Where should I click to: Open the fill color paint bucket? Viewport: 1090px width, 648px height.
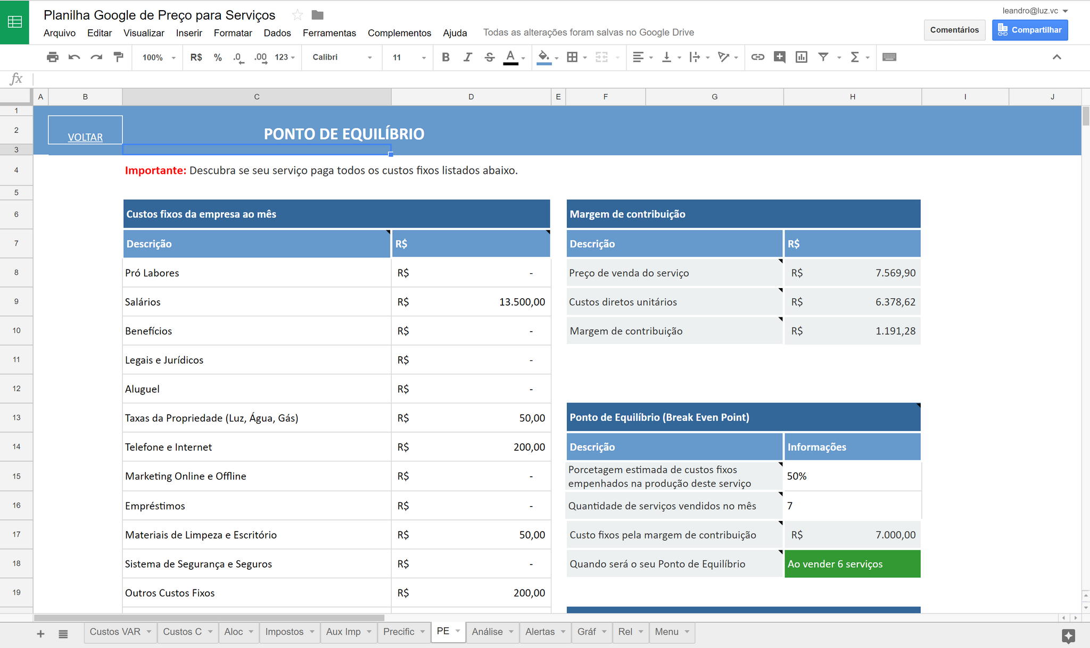coord(543,57)
